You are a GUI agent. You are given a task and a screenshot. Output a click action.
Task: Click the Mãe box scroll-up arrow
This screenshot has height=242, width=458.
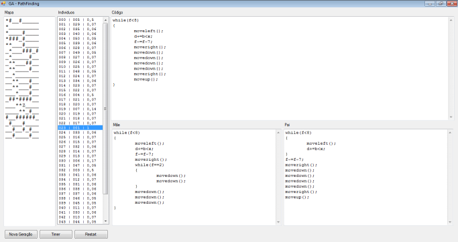click(278, 133)
